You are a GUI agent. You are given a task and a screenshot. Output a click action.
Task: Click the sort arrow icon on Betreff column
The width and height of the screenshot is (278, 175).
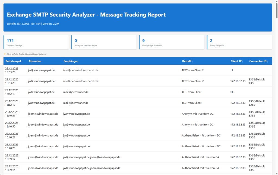point(192,61)
